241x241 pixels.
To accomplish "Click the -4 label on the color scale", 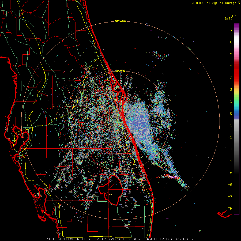I will pyautogui.click(x=230, y=161).
